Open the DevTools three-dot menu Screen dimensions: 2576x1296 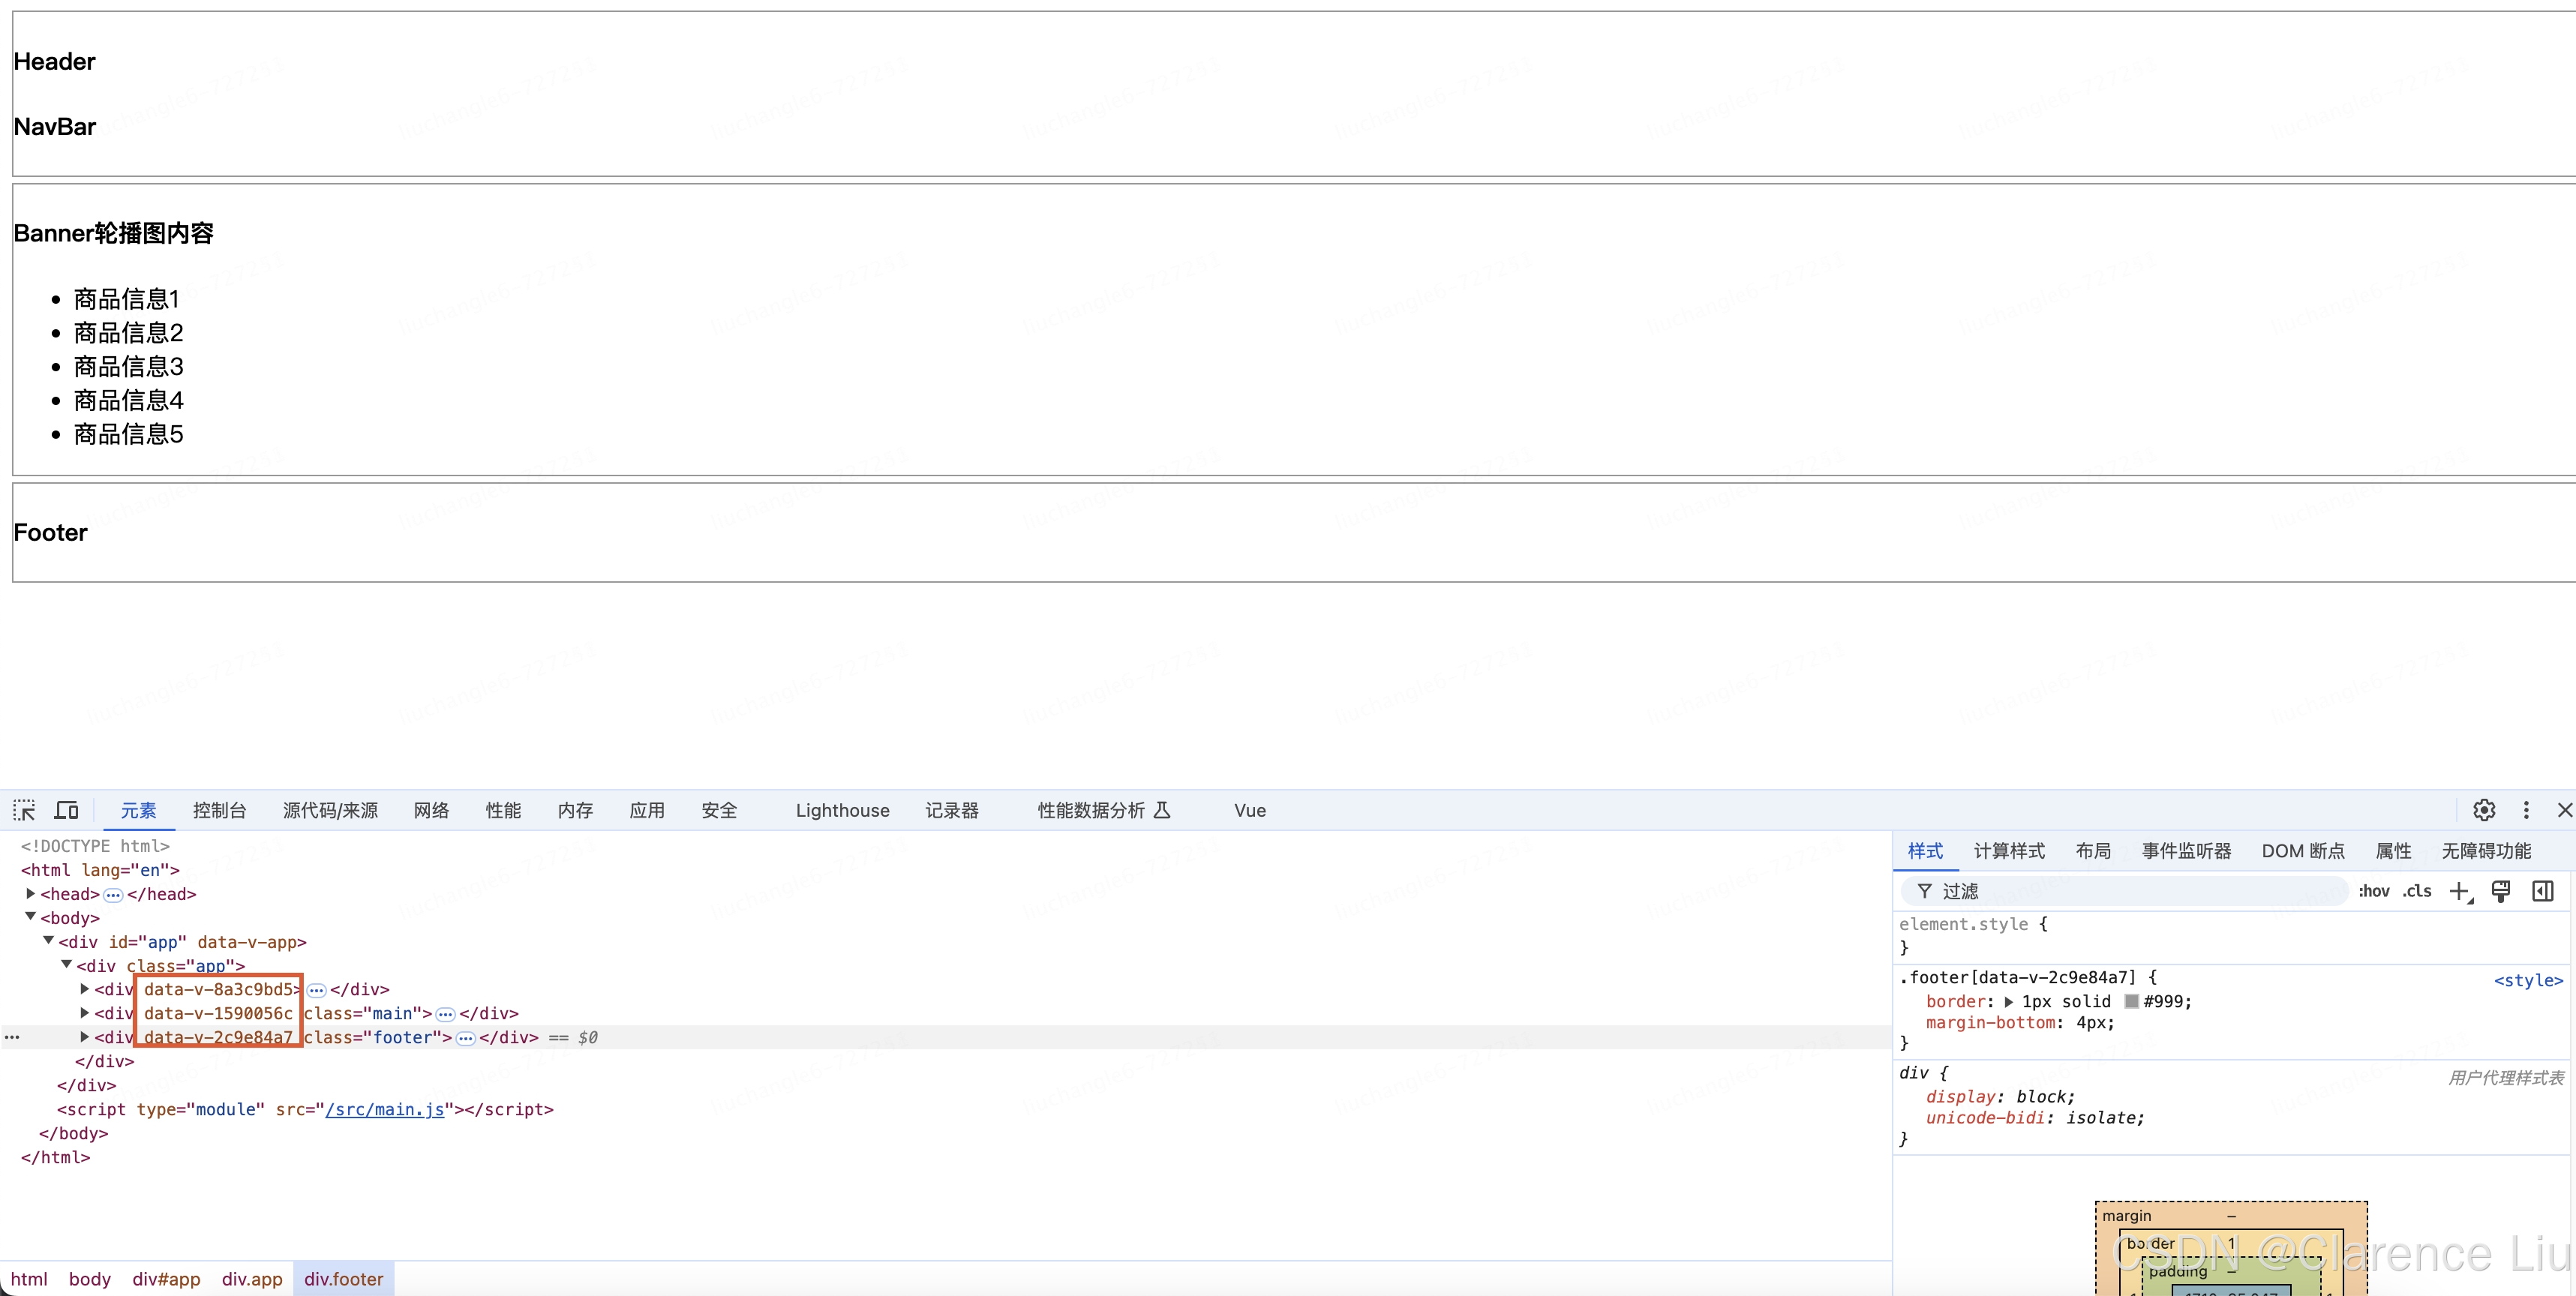coord(2526,810)
